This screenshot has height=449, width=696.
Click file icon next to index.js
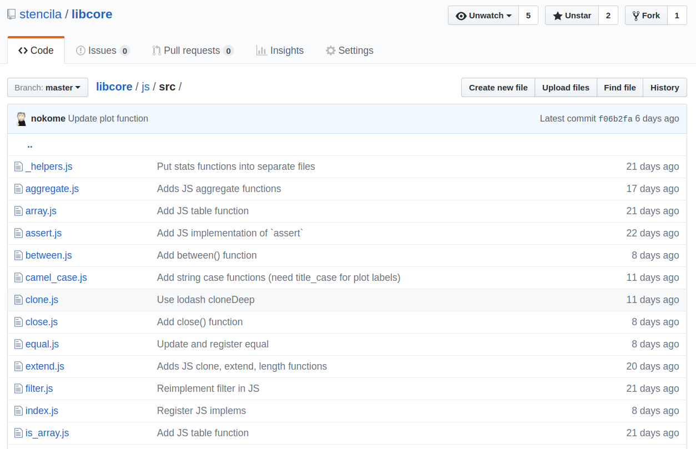(18, 411)
